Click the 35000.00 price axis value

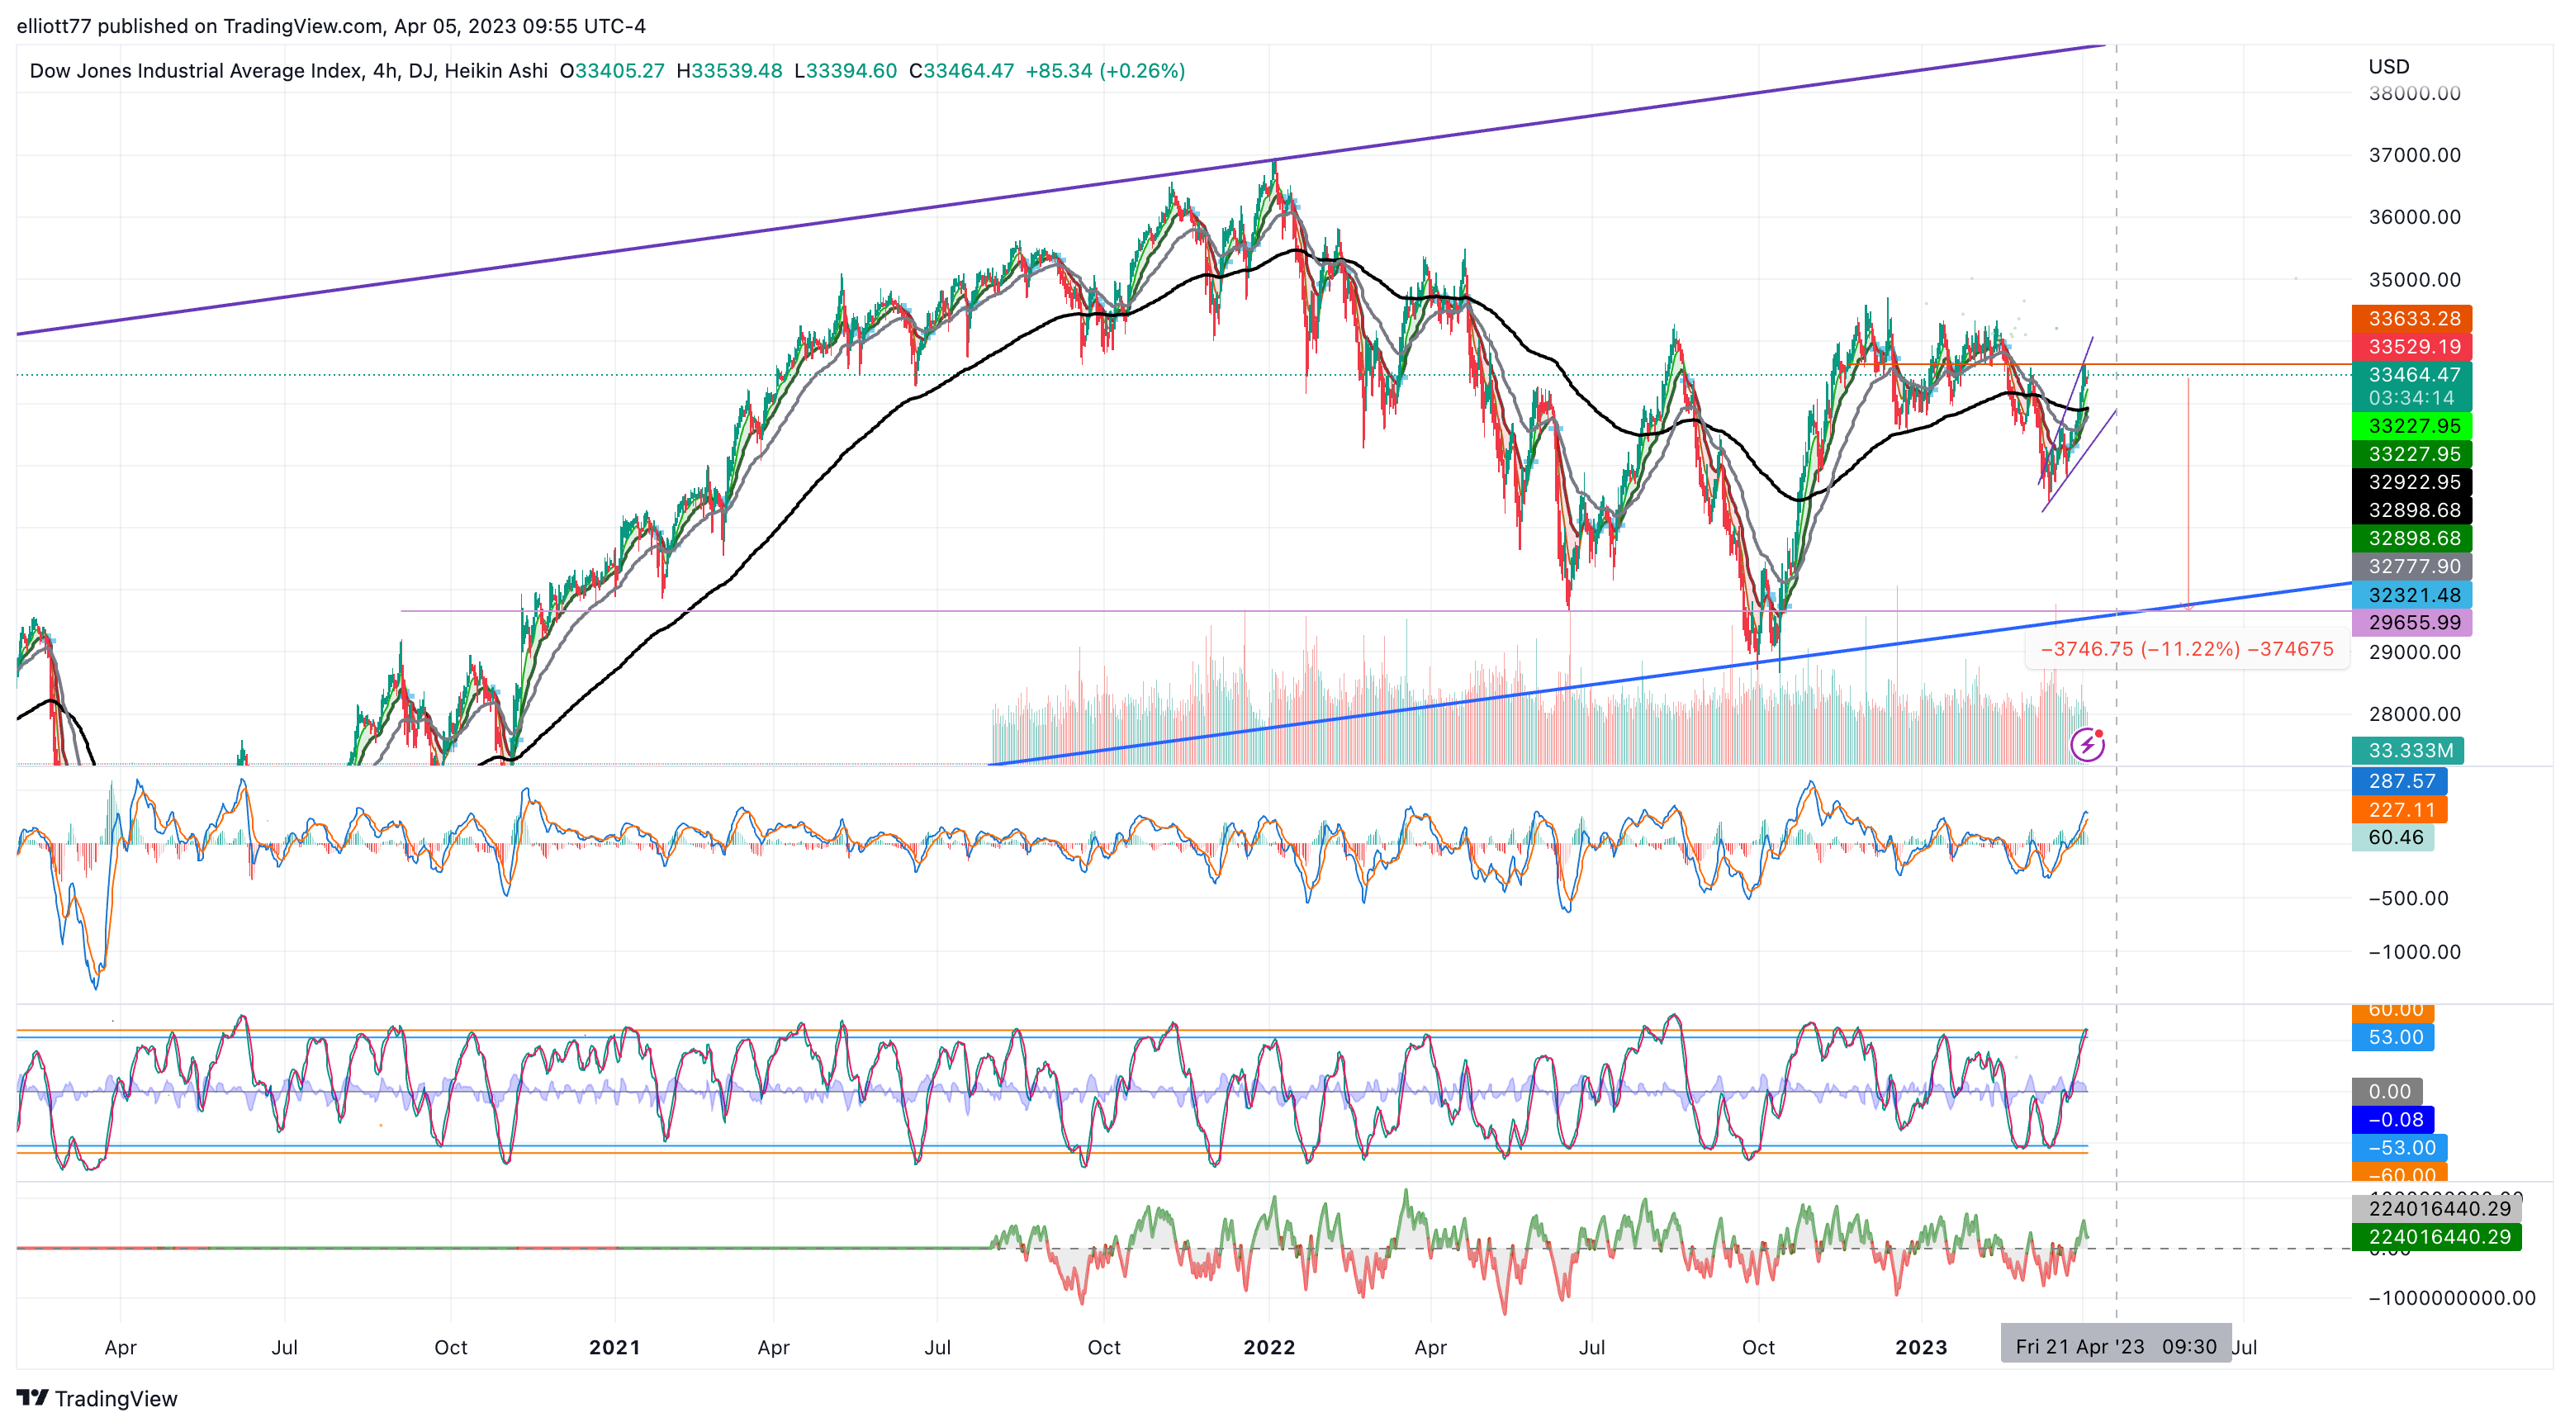point(2415,279)
